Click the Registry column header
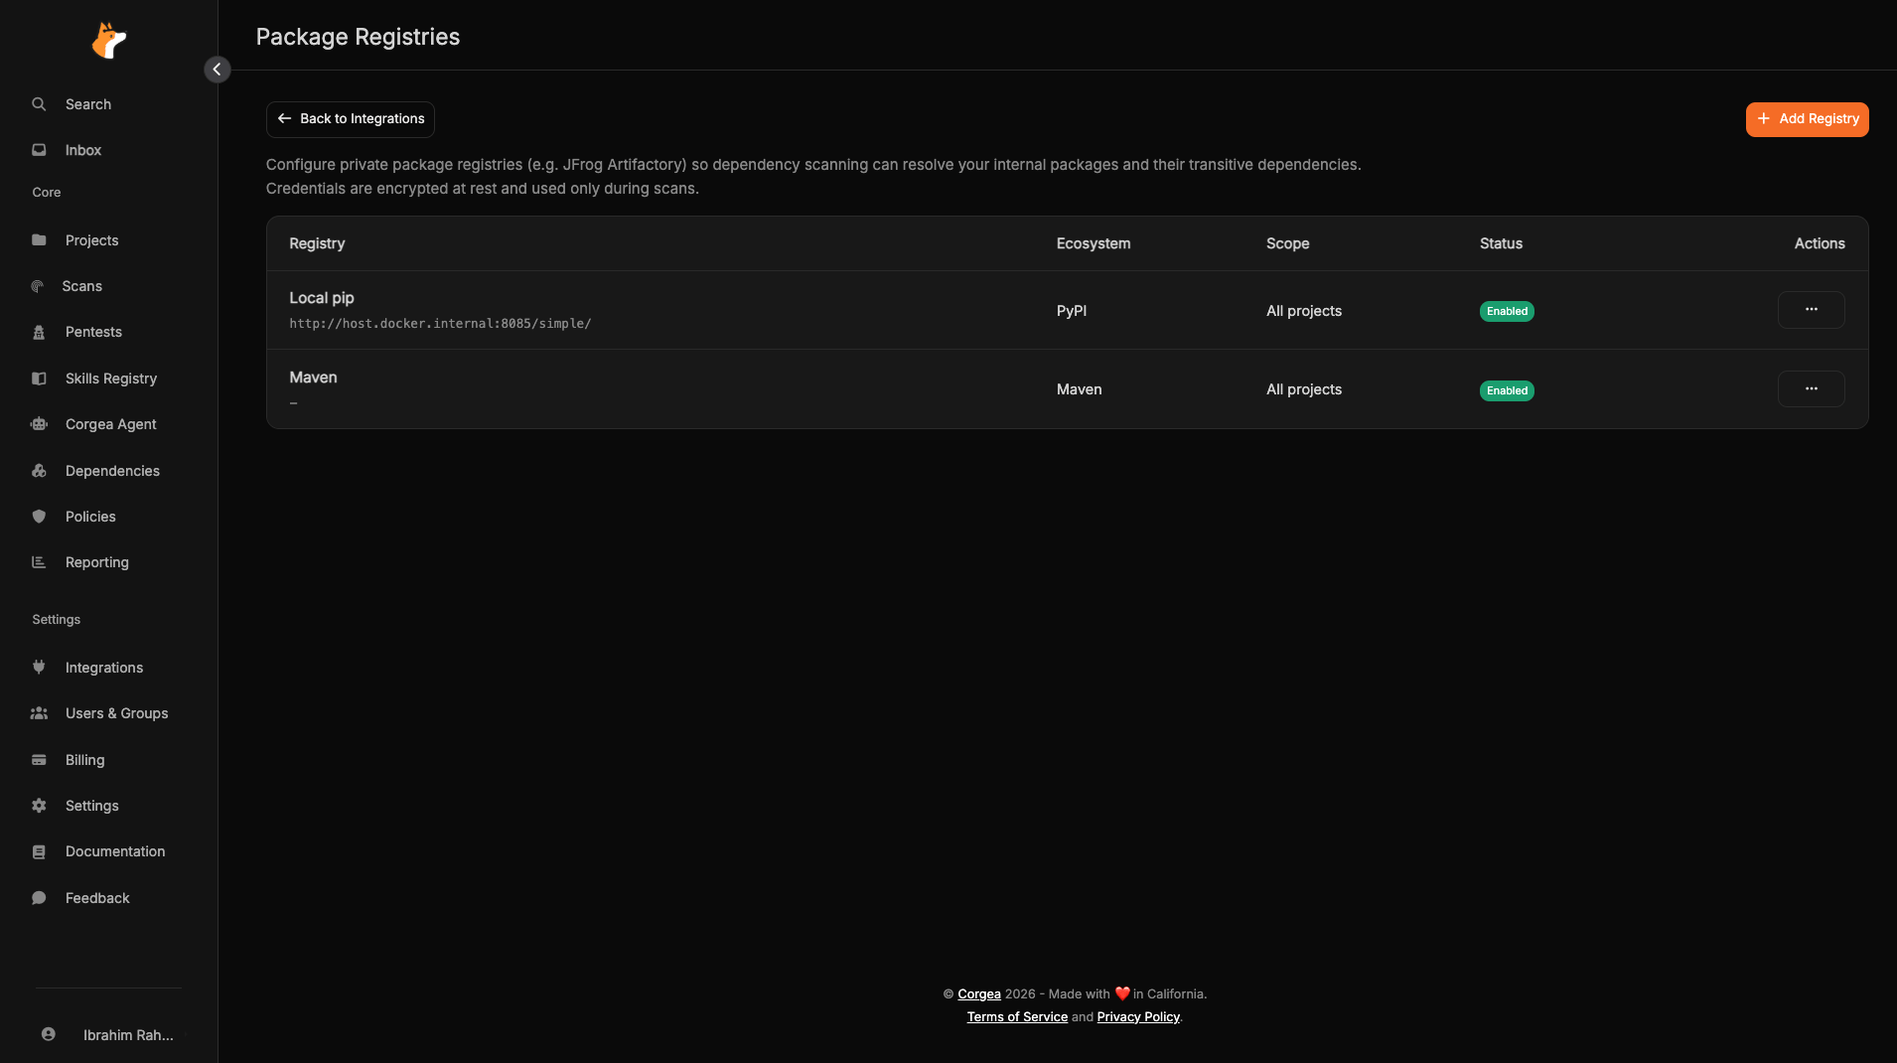The height and width of the screenshot is (1063, 1897). point(317,243)
